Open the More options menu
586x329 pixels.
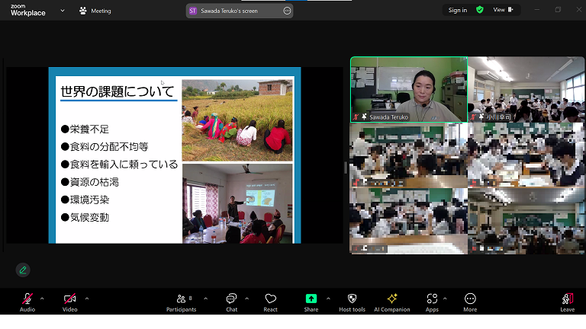tap(470, 302)
